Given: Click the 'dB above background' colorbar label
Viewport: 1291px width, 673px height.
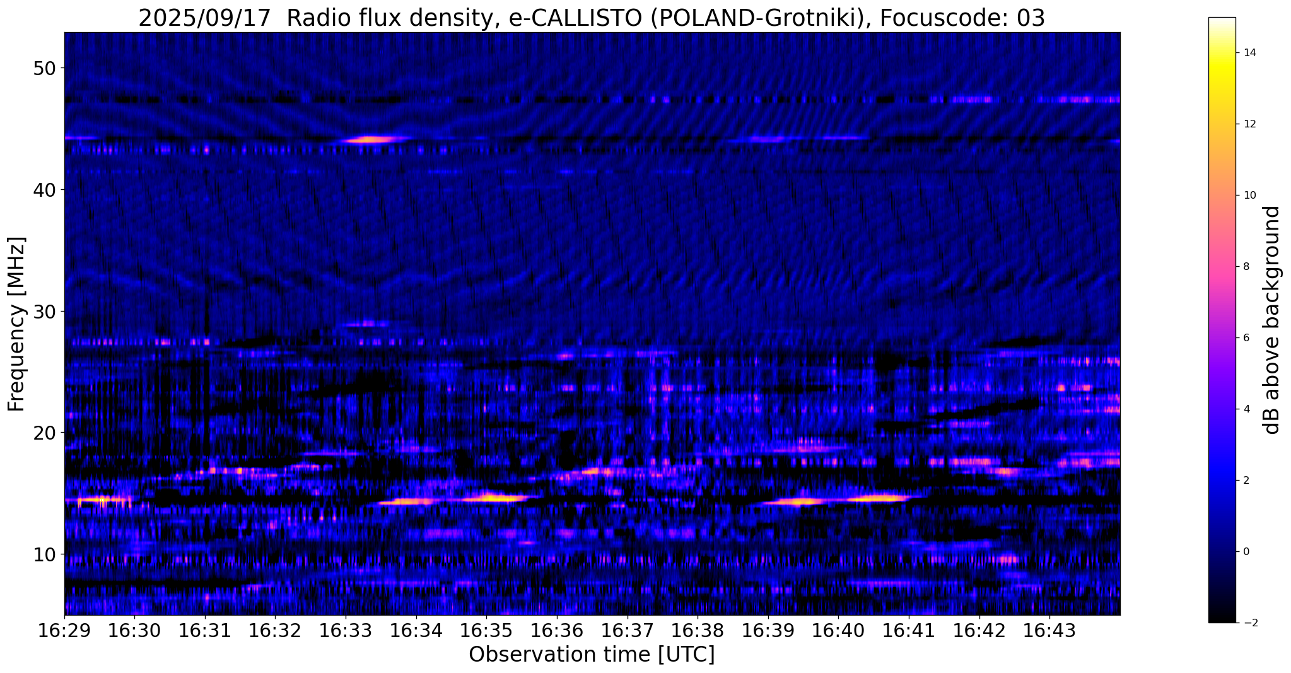Looking at the screenshot, I should pyautogui.click(x=1272, y=320).
